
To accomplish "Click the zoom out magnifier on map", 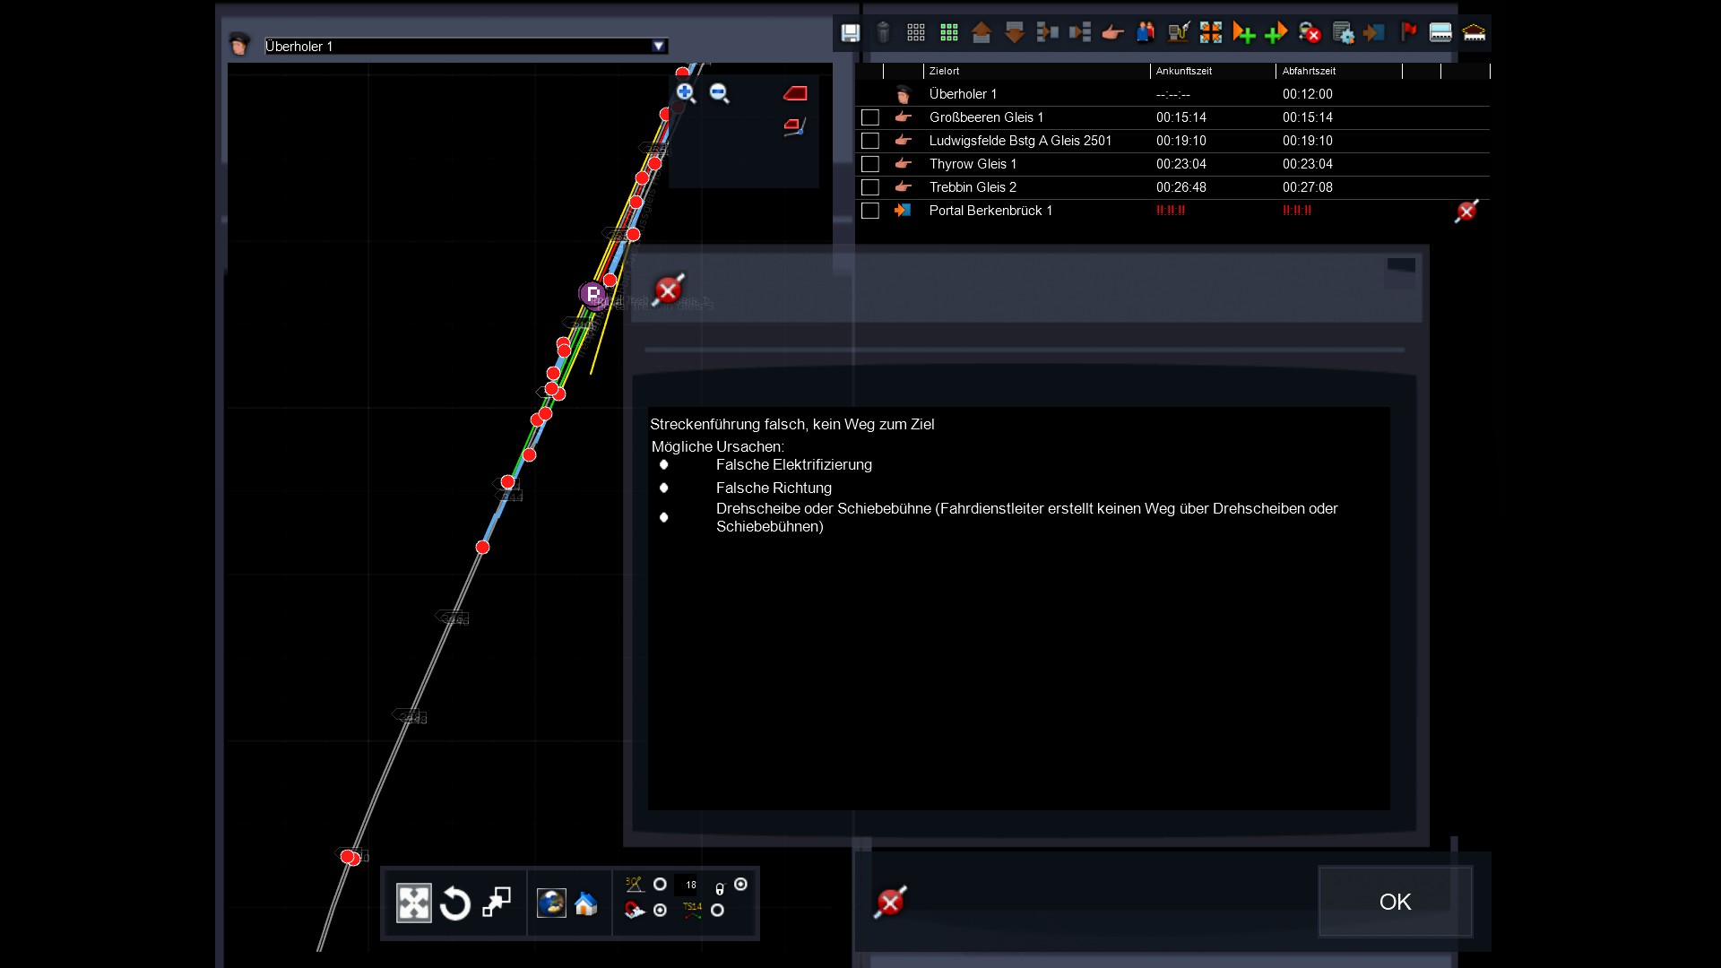I will tap(719, 93).
